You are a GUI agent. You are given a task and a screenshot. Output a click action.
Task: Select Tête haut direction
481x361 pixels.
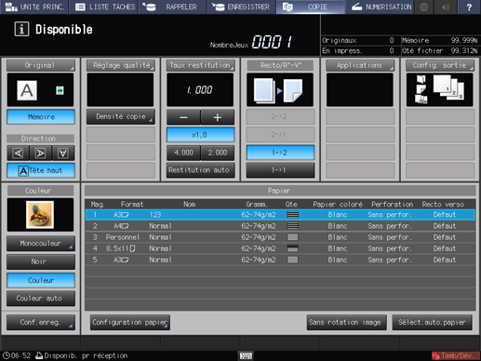41,170
